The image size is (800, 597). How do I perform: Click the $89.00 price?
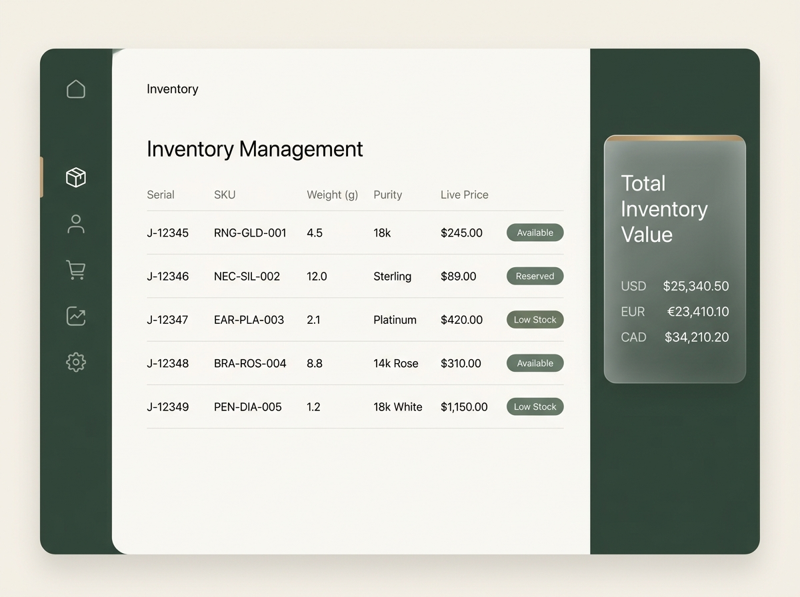(x=459, y=277)
